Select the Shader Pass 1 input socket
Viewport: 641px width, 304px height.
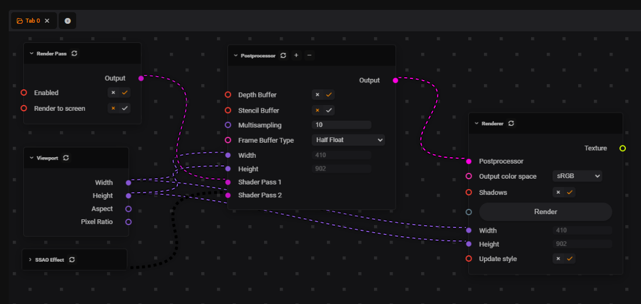click(x=228, y=182)
